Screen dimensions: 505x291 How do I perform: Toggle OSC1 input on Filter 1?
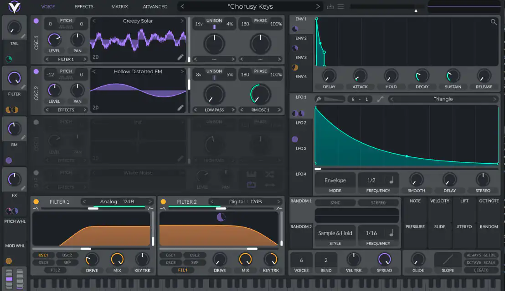pos(43,255)
